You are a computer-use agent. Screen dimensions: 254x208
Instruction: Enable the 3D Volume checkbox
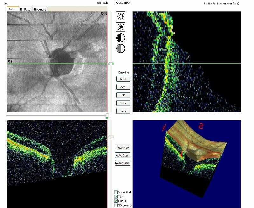pyautogui.click(x=116, y=205)
